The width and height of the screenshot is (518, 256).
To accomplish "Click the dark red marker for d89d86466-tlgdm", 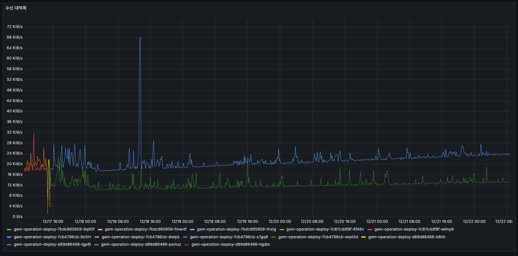I will 187,245.
